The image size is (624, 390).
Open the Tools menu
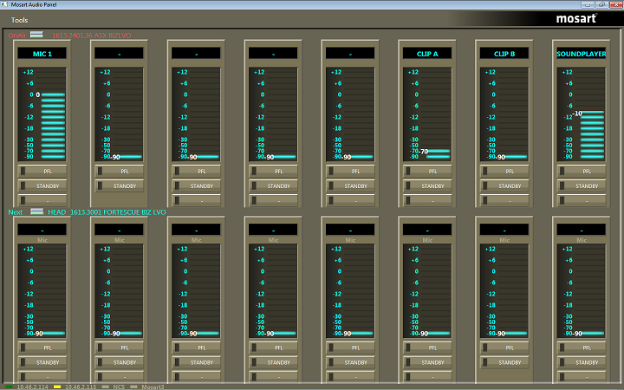click(19, 19)
